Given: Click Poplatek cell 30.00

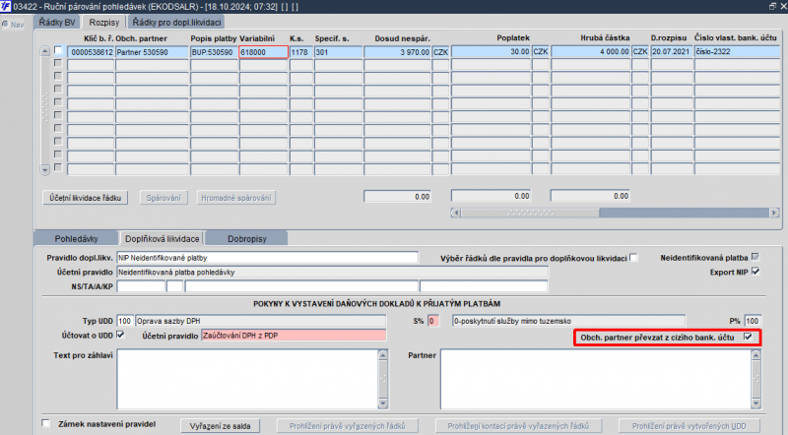Looking at the screenshot, I should tap(491, 51).
